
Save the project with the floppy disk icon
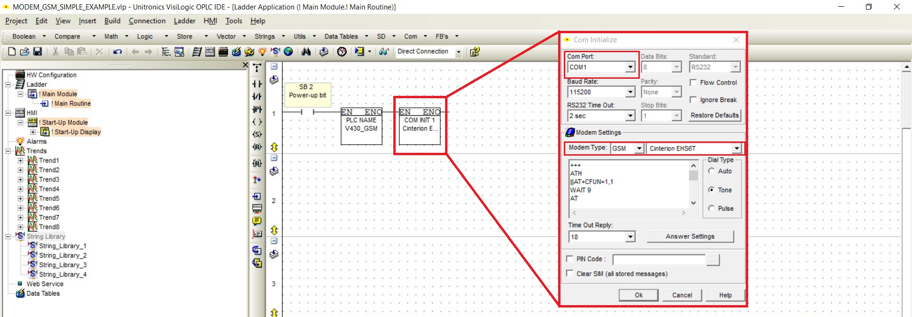tap(38, 52)
